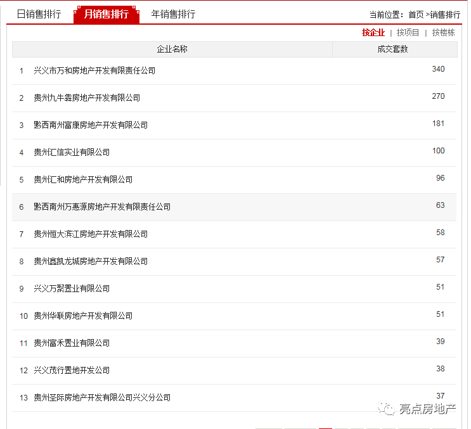Viewport: 471px width, 429px height.
Task: Click the WeChat logo watermark icon
Action: 386,409
